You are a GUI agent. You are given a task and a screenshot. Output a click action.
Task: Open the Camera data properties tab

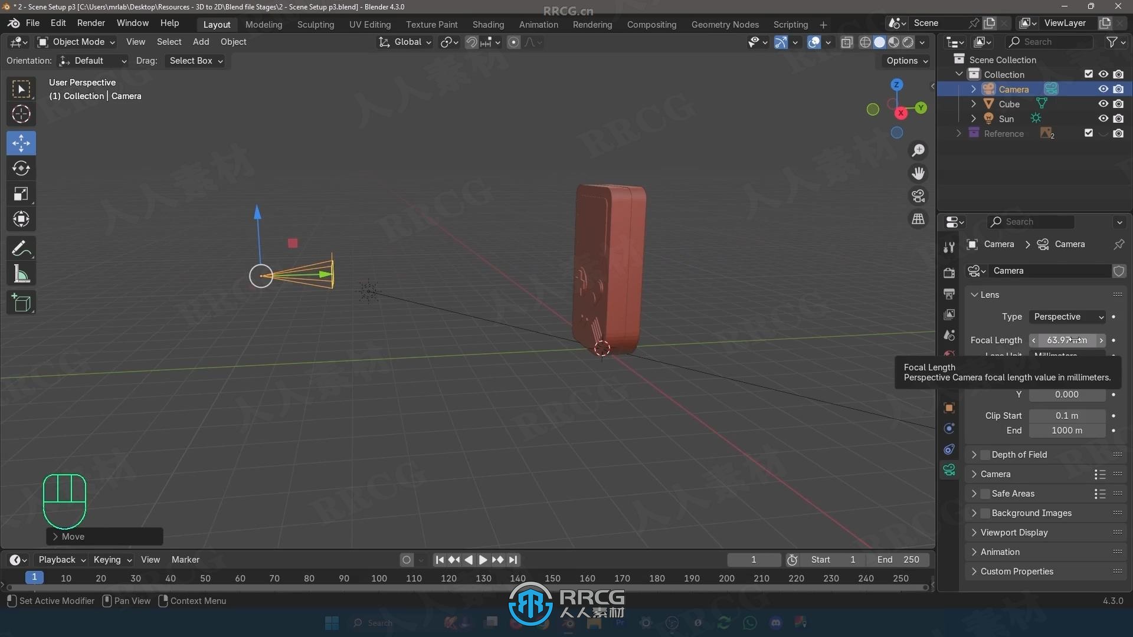[x=949, y=470]
